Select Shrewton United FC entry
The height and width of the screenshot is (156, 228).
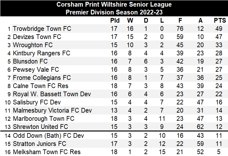click(41, 127)
